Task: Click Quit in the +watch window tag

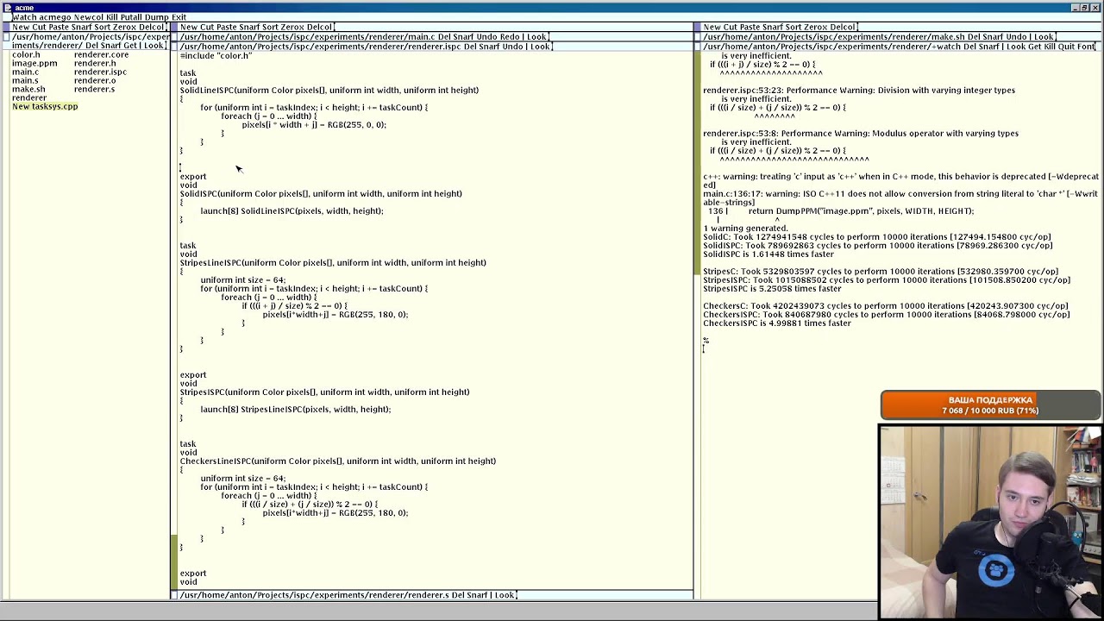Action: (x=1068, y=47)
